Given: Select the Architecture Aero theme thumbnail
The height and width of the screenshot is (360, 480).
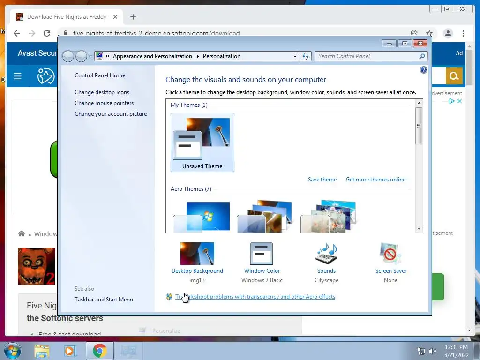Looking at the screenshot, I should click(266, 217).
